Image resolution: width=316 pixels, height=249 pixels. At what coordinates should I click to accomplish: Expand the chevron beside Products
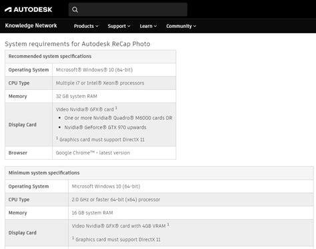[97, 26]
